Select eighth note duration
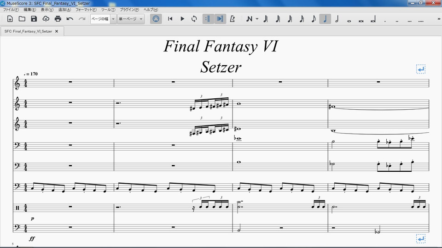Image resolution: width=442 pixels, height=248 pixels. 313,19
